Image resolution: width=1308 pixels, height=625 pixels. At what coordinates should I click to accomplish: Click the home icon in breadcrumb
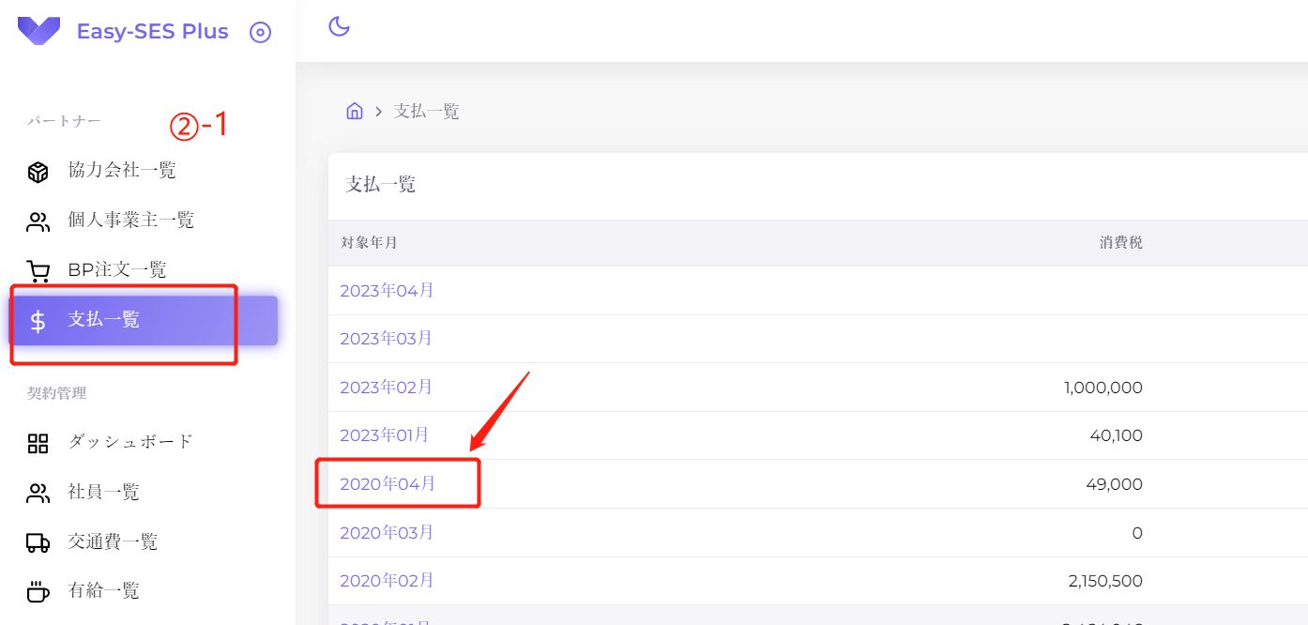[x=355, y=111]
